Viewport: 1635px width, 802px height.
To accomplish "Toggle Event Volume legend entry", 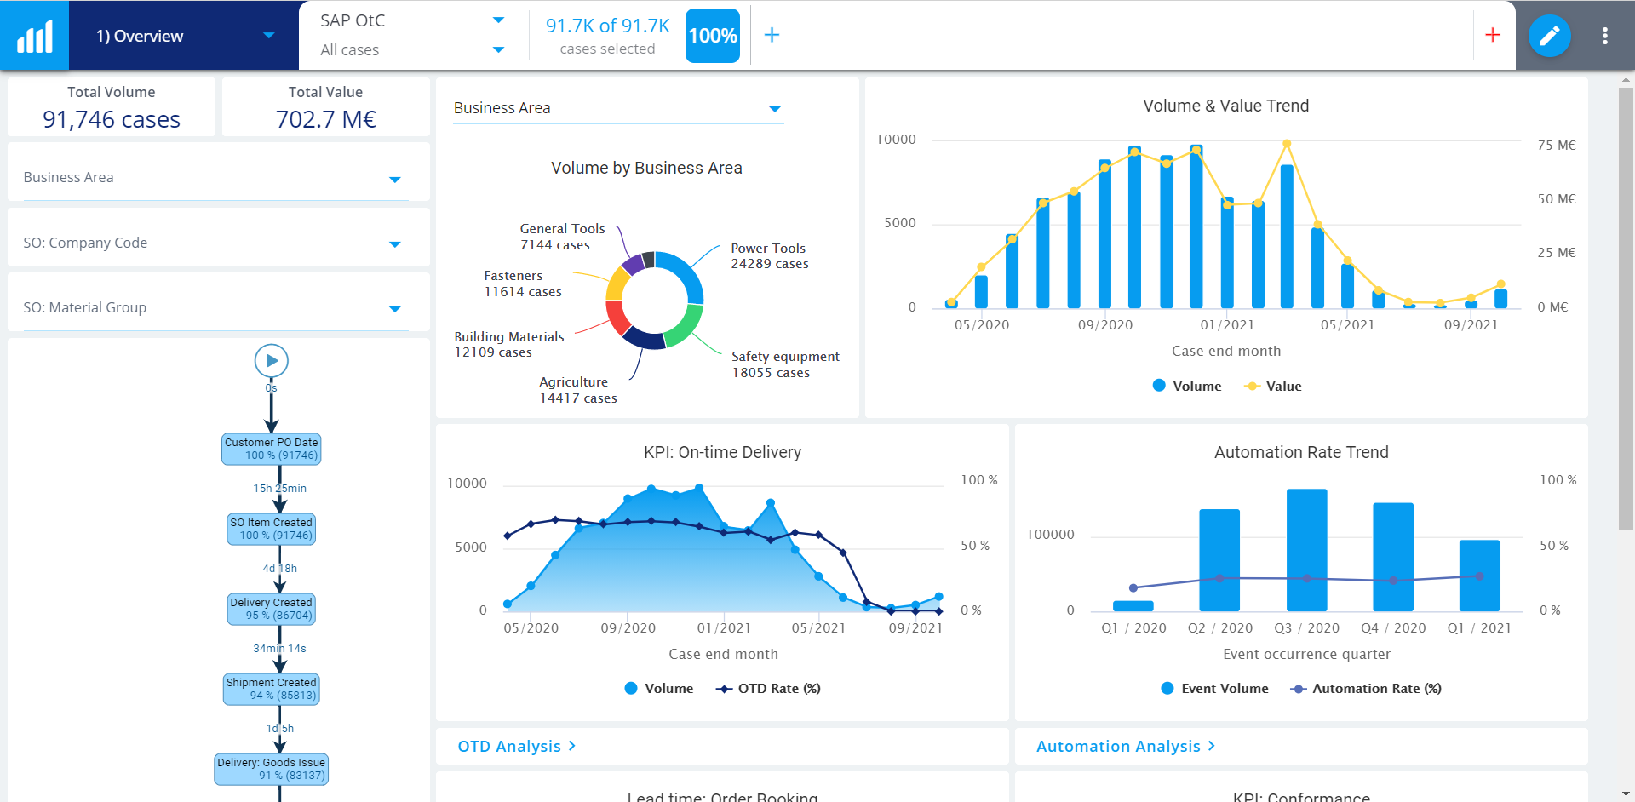I will (1214, 688).
